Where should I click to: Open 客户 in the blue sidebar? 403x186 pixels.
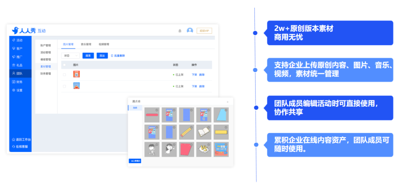click(18, 48)
